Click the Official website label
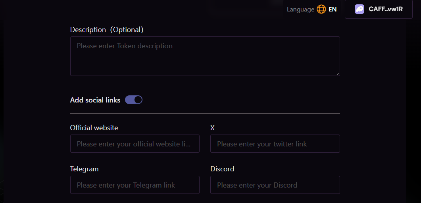 pyautogui.click(x=94, y=128)
